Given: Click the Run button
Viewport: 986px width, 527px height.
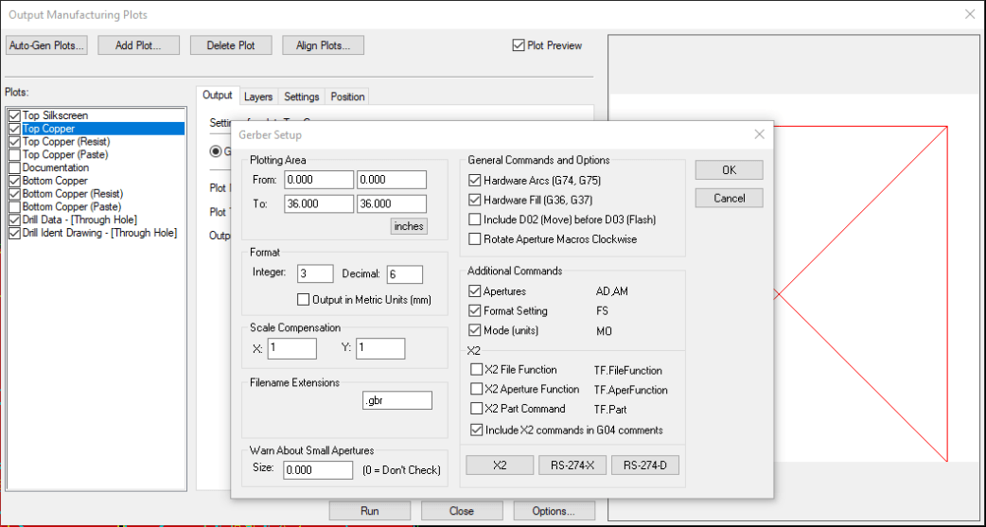Looking at the screenshot, I should (x=370, y=511).
